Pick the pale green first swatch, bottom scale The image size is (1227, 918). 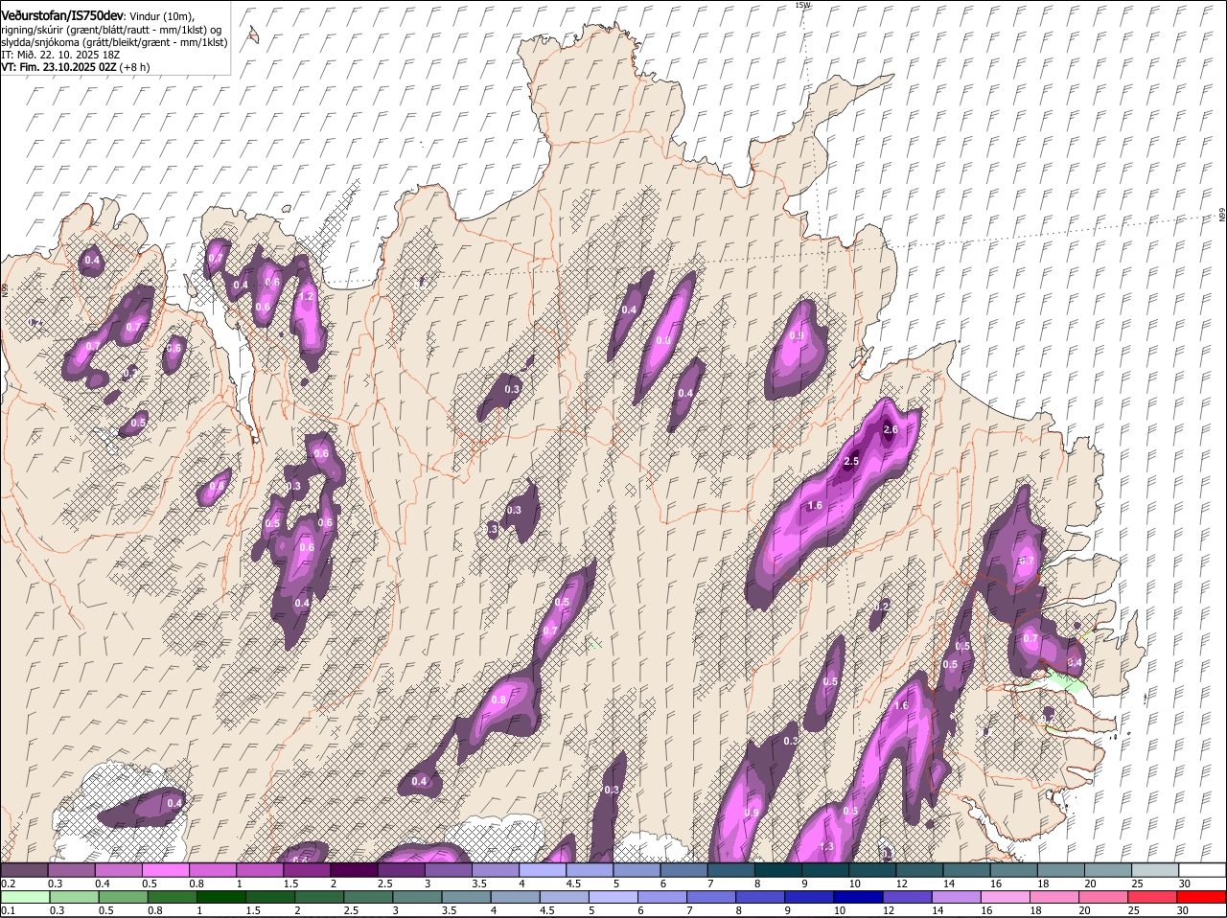(24, 898)
